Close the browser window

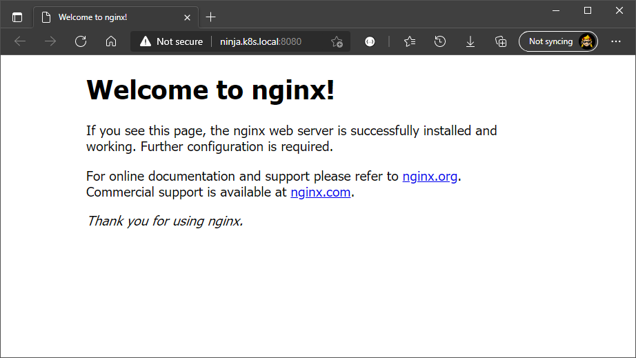coord(619,10)
